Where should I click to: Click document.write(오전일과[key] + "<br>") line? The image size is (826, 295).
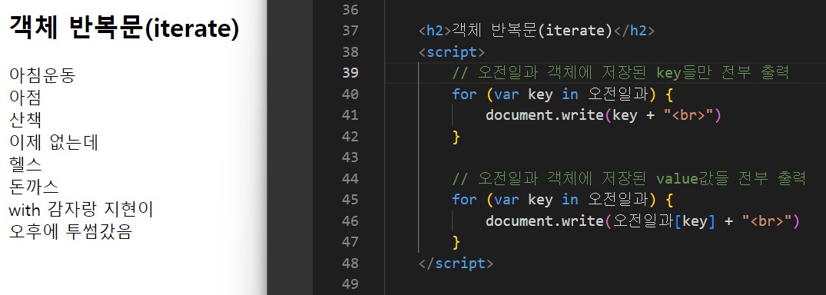(x=642, y=220)
